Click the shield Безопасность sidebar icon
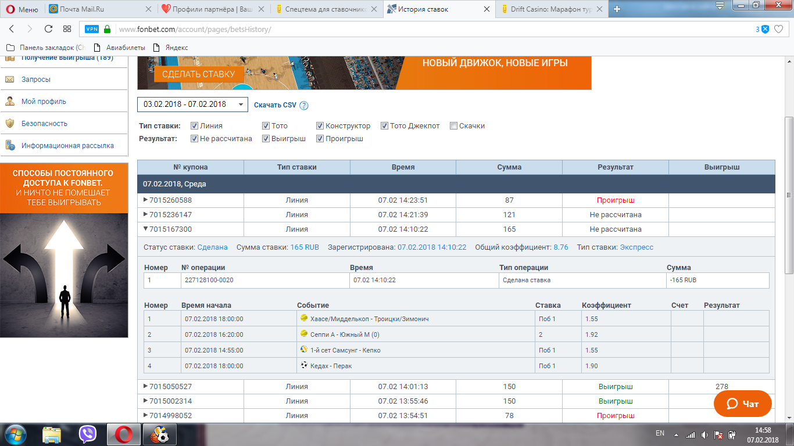This screenshot has width=794, height=446. click(10, 123)
